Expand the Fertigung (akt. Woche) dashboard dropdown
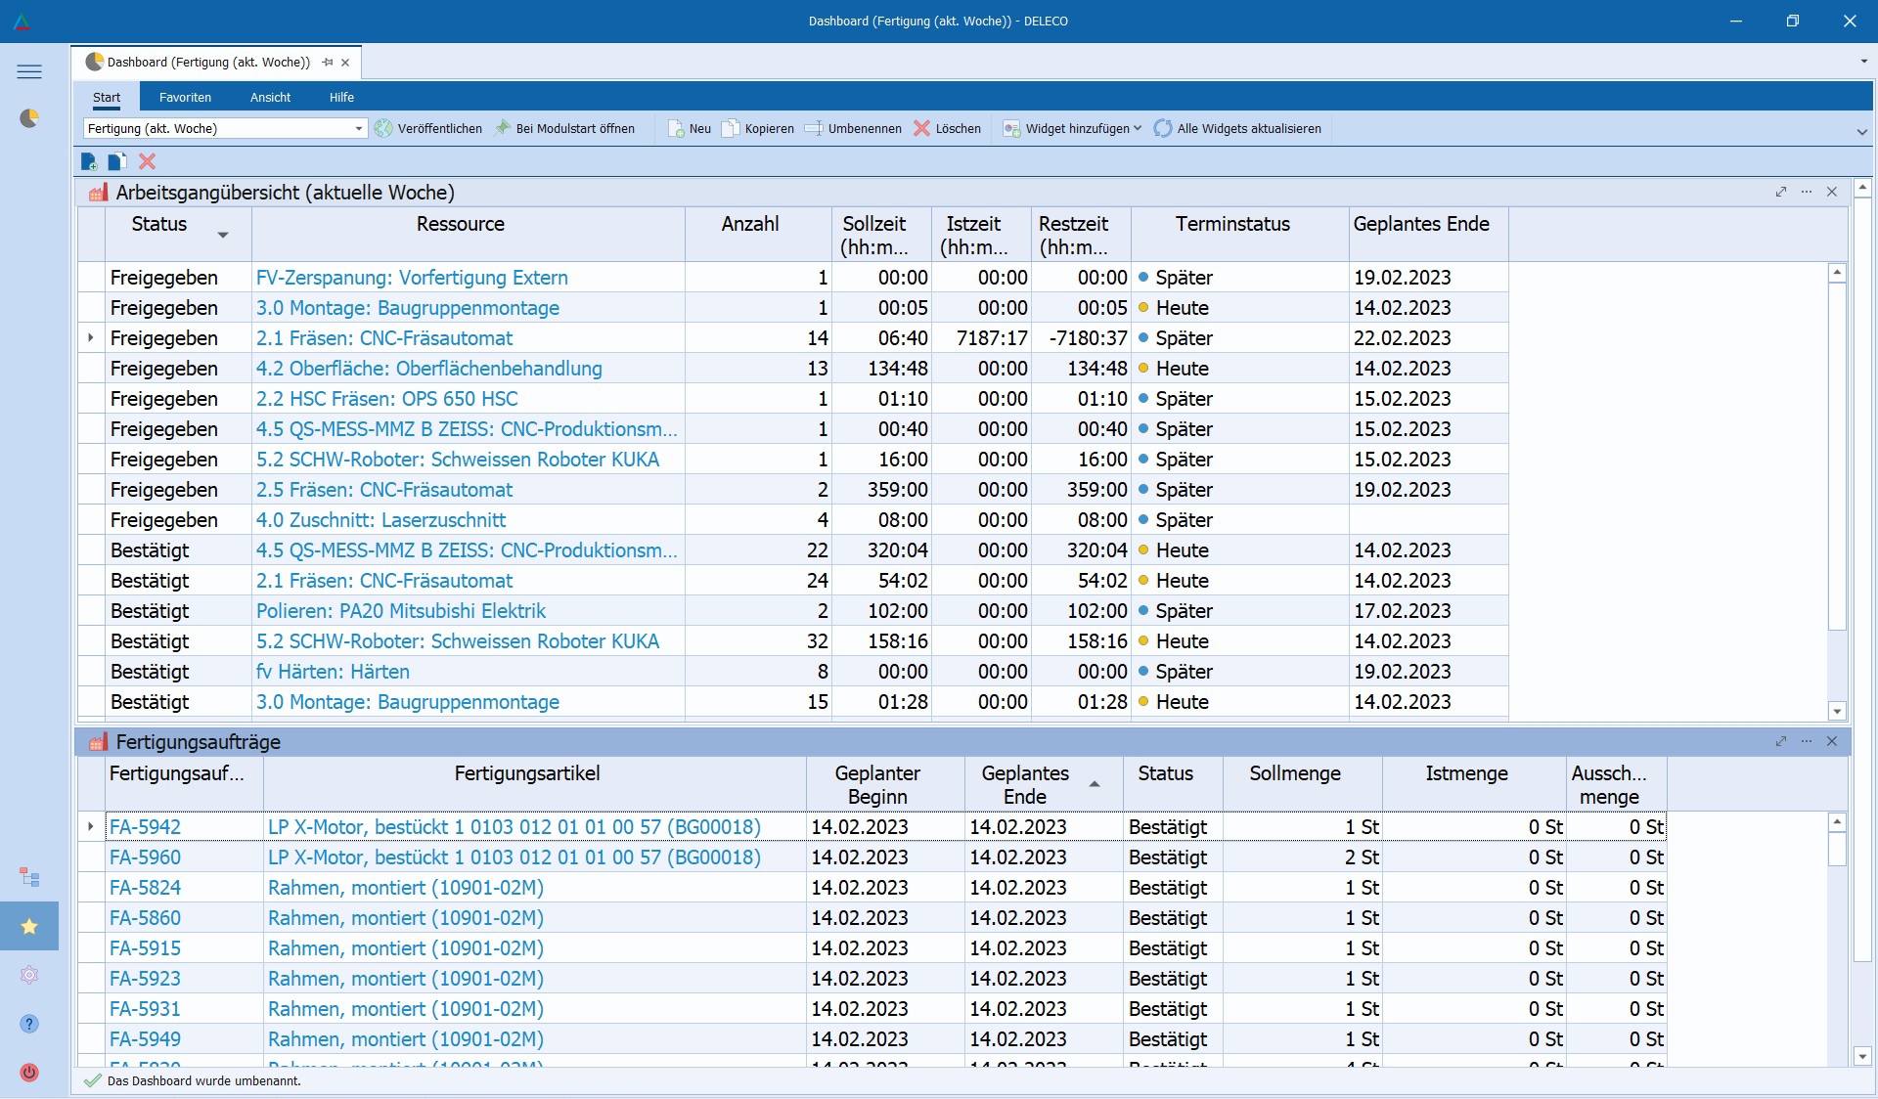Viewport: 1878px width, 1099px height. [358, 128]
